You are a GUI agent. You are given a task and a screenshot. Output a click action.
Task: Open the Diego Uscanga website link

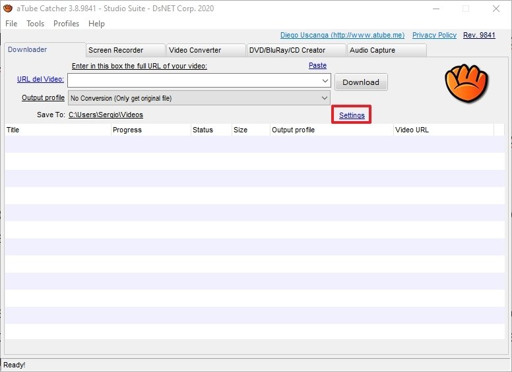click(x=342, y=35)
